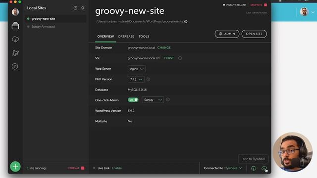
Task: Click STOP ALL text
Action: coord(74,168)
